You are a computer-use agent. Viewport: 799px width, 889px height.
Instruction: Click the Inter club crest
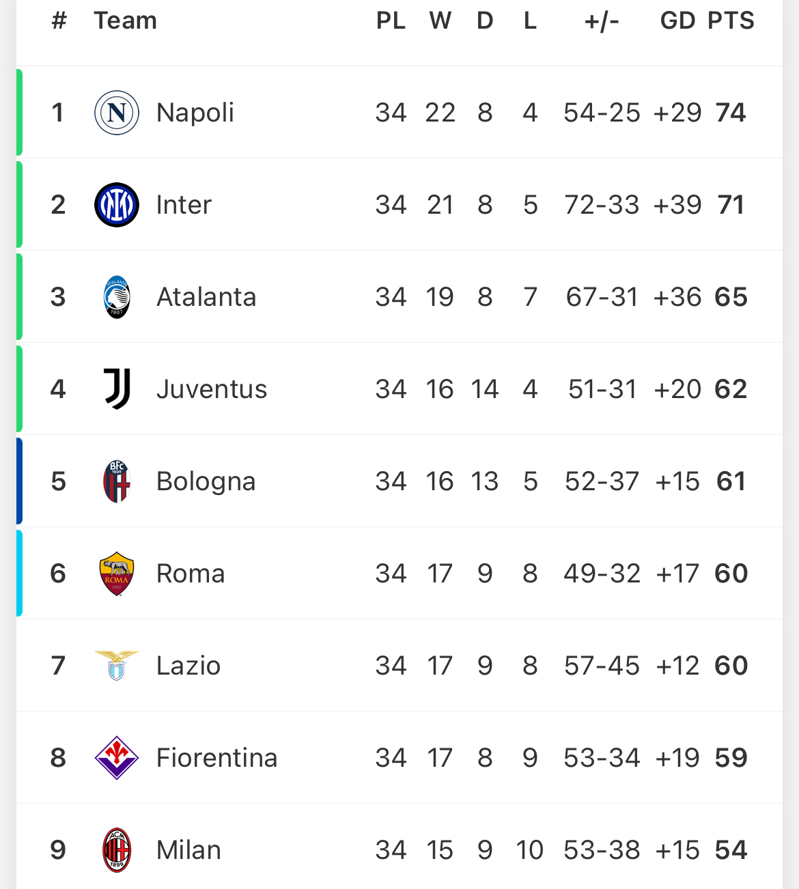117,205
